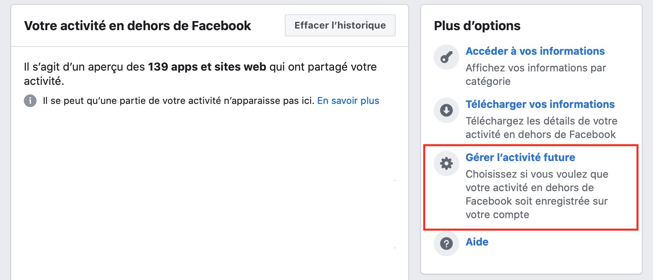Click the Effacer l'historique button
Image resolution: width=653 pixels, height=280 pixels.
point(340,25)
